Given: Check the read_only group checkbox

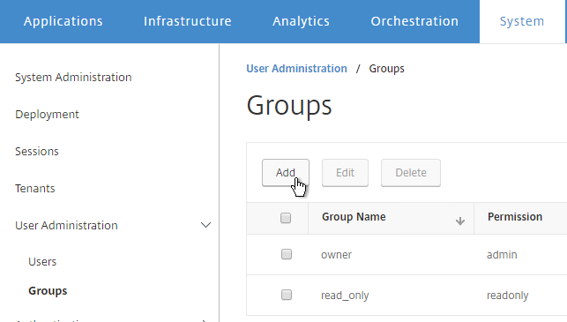Looking at the screenshot, I should (287, 295).
